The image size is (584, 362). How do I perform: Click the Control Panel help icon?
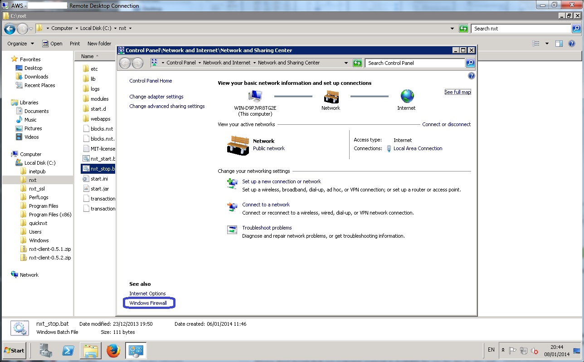(x=471, y=76)
